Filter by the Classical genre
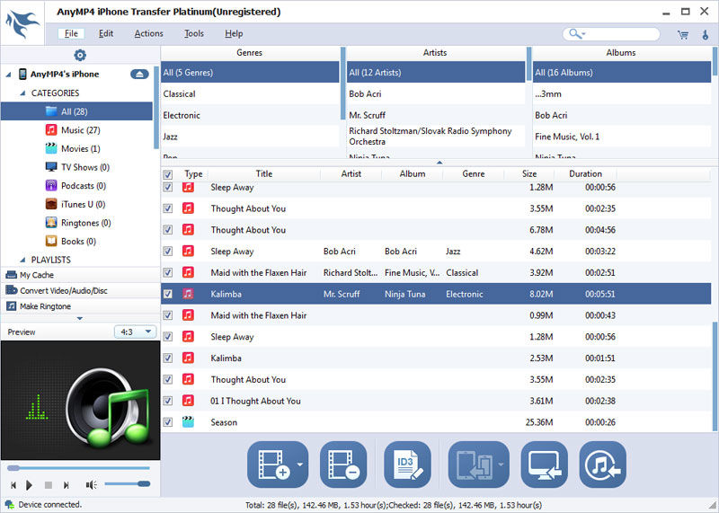This screenshot has height=513, width=719. click(x=250, y=94)
